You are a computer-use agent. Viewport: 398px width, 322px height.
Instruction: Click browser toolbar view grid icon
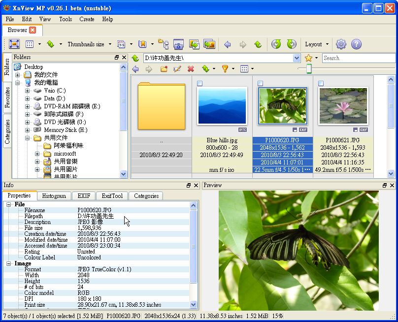click(244, 68)
